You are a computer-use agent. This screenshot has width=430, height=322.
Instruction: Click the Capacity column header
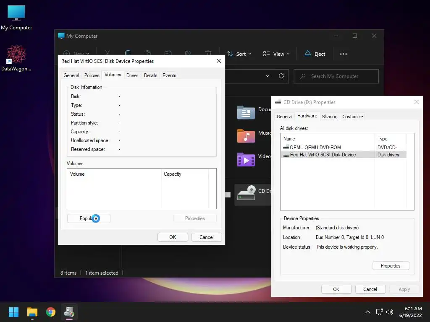pyautogui.click(x=185, y=174)
